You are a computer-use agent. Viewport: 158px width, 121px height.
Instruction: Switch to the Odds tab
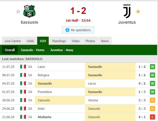[30, 41]
